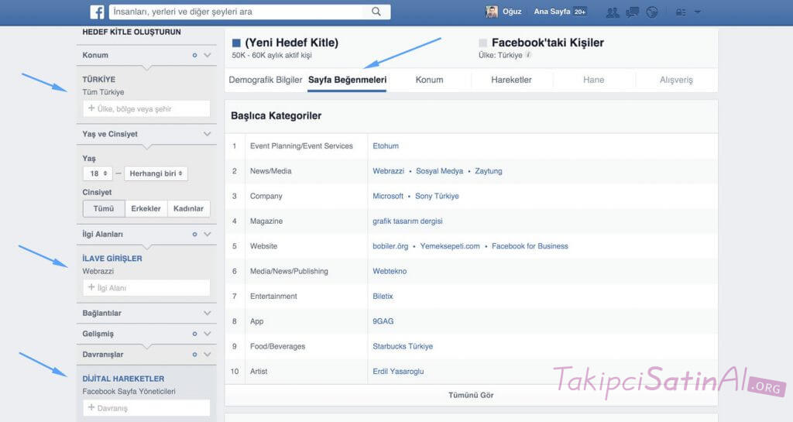This screenshot has width=793, height=422.
Task: Click the search magnifier icon
Action: 376,11
